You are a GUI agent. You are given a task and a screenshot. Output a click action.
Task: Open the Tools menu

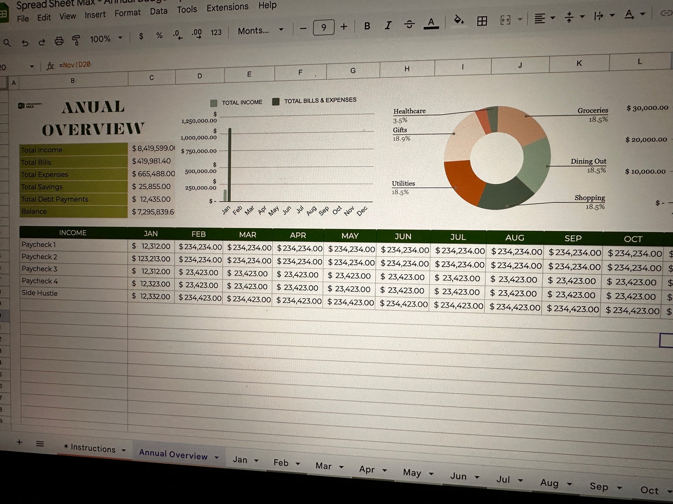(x=186, y=9)
